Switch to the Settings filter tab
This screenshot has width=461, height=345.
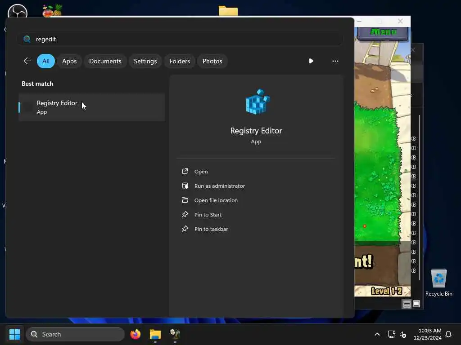145,61
